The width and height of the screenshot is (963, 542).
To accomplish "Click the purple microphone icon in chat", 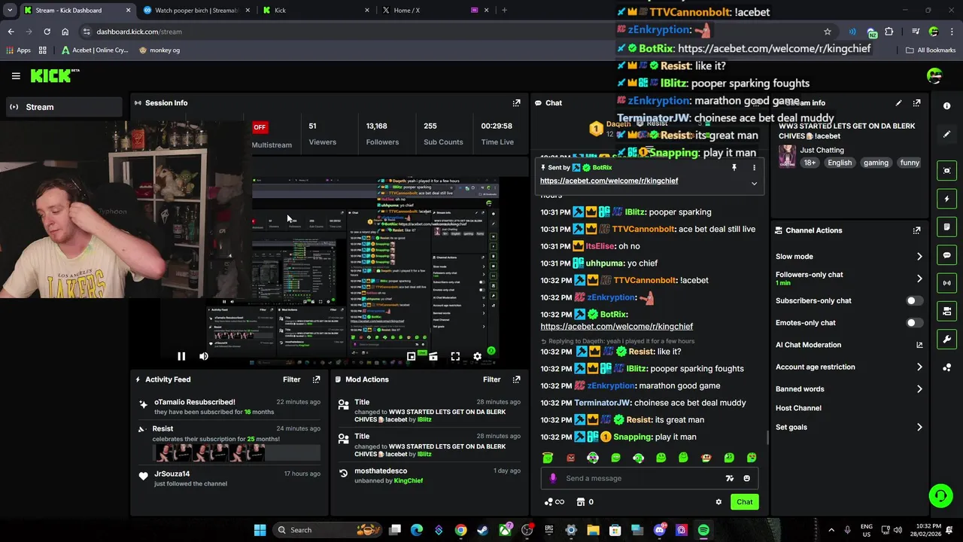I will coord(553,478).
